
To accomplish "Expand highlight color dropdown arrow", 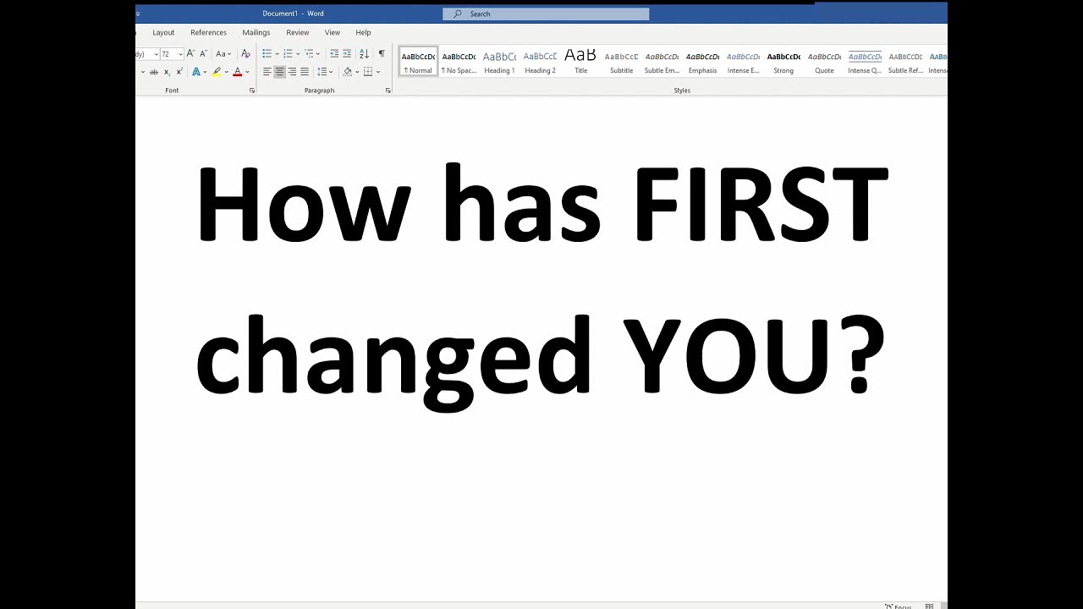I will pos(227,72).
